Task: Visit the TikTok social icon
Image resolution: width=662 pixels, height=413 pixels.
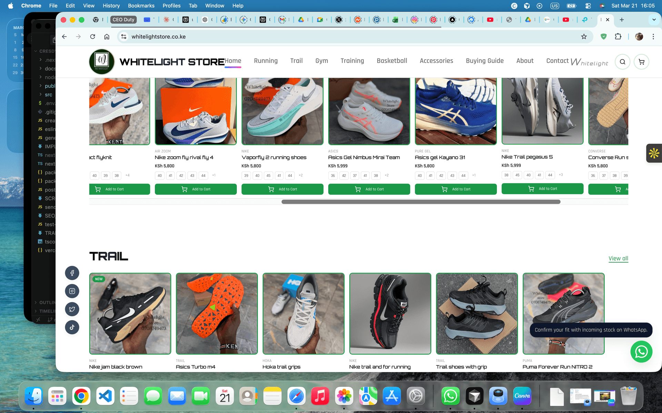Action: (72, 327)
